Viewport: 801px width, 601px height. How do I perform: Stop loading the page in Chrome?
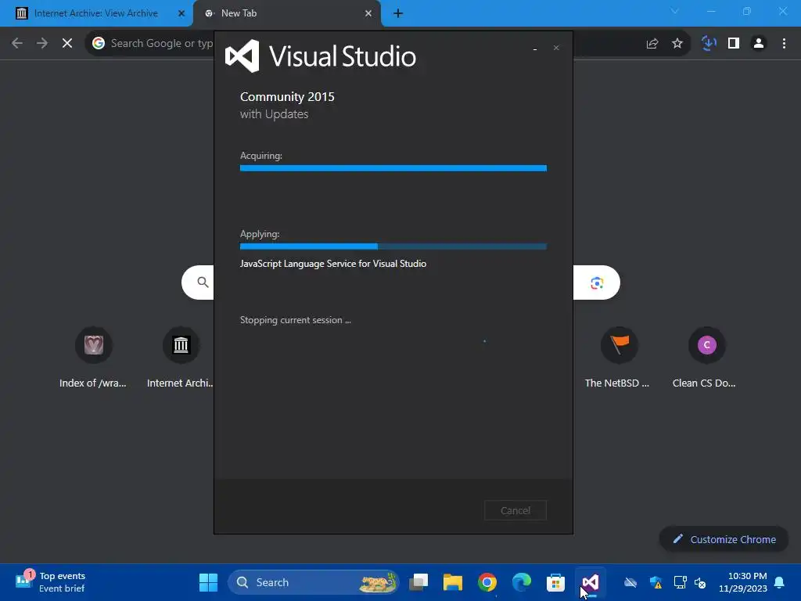[x=67, y=44]
